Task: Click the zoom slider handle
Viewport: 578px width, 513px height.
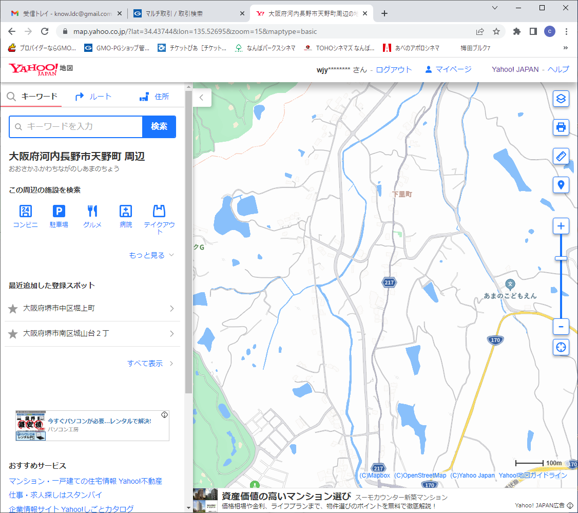Action: (561, 258)
